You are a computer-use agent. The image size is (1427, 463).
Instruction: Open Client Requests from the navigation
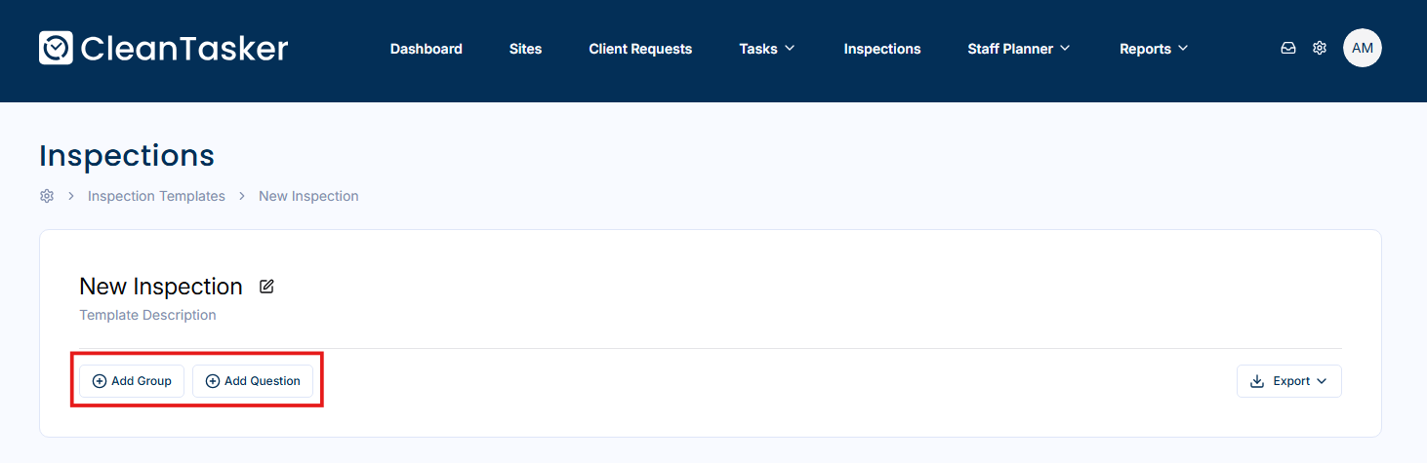[640, 49]
